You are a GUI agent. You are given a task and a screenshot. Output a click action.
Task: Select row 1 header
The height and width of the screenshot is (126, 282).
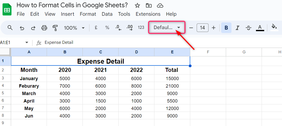click(x=5, y=61)
